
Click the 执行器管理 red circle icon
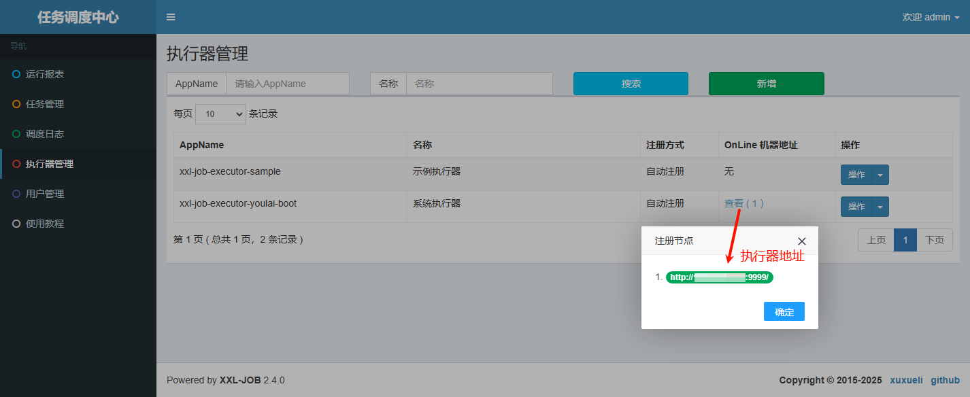[x=16, y=164]
